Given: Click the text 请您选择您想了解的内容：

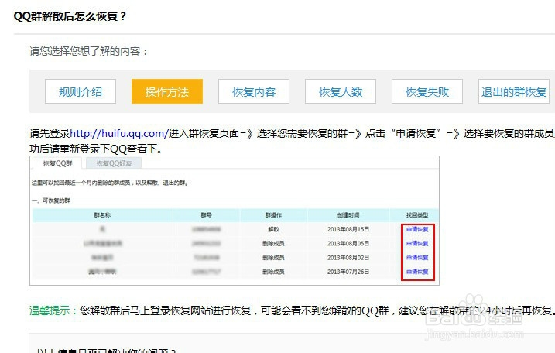Looking at the screenshot, I should [x=88, y=51].
